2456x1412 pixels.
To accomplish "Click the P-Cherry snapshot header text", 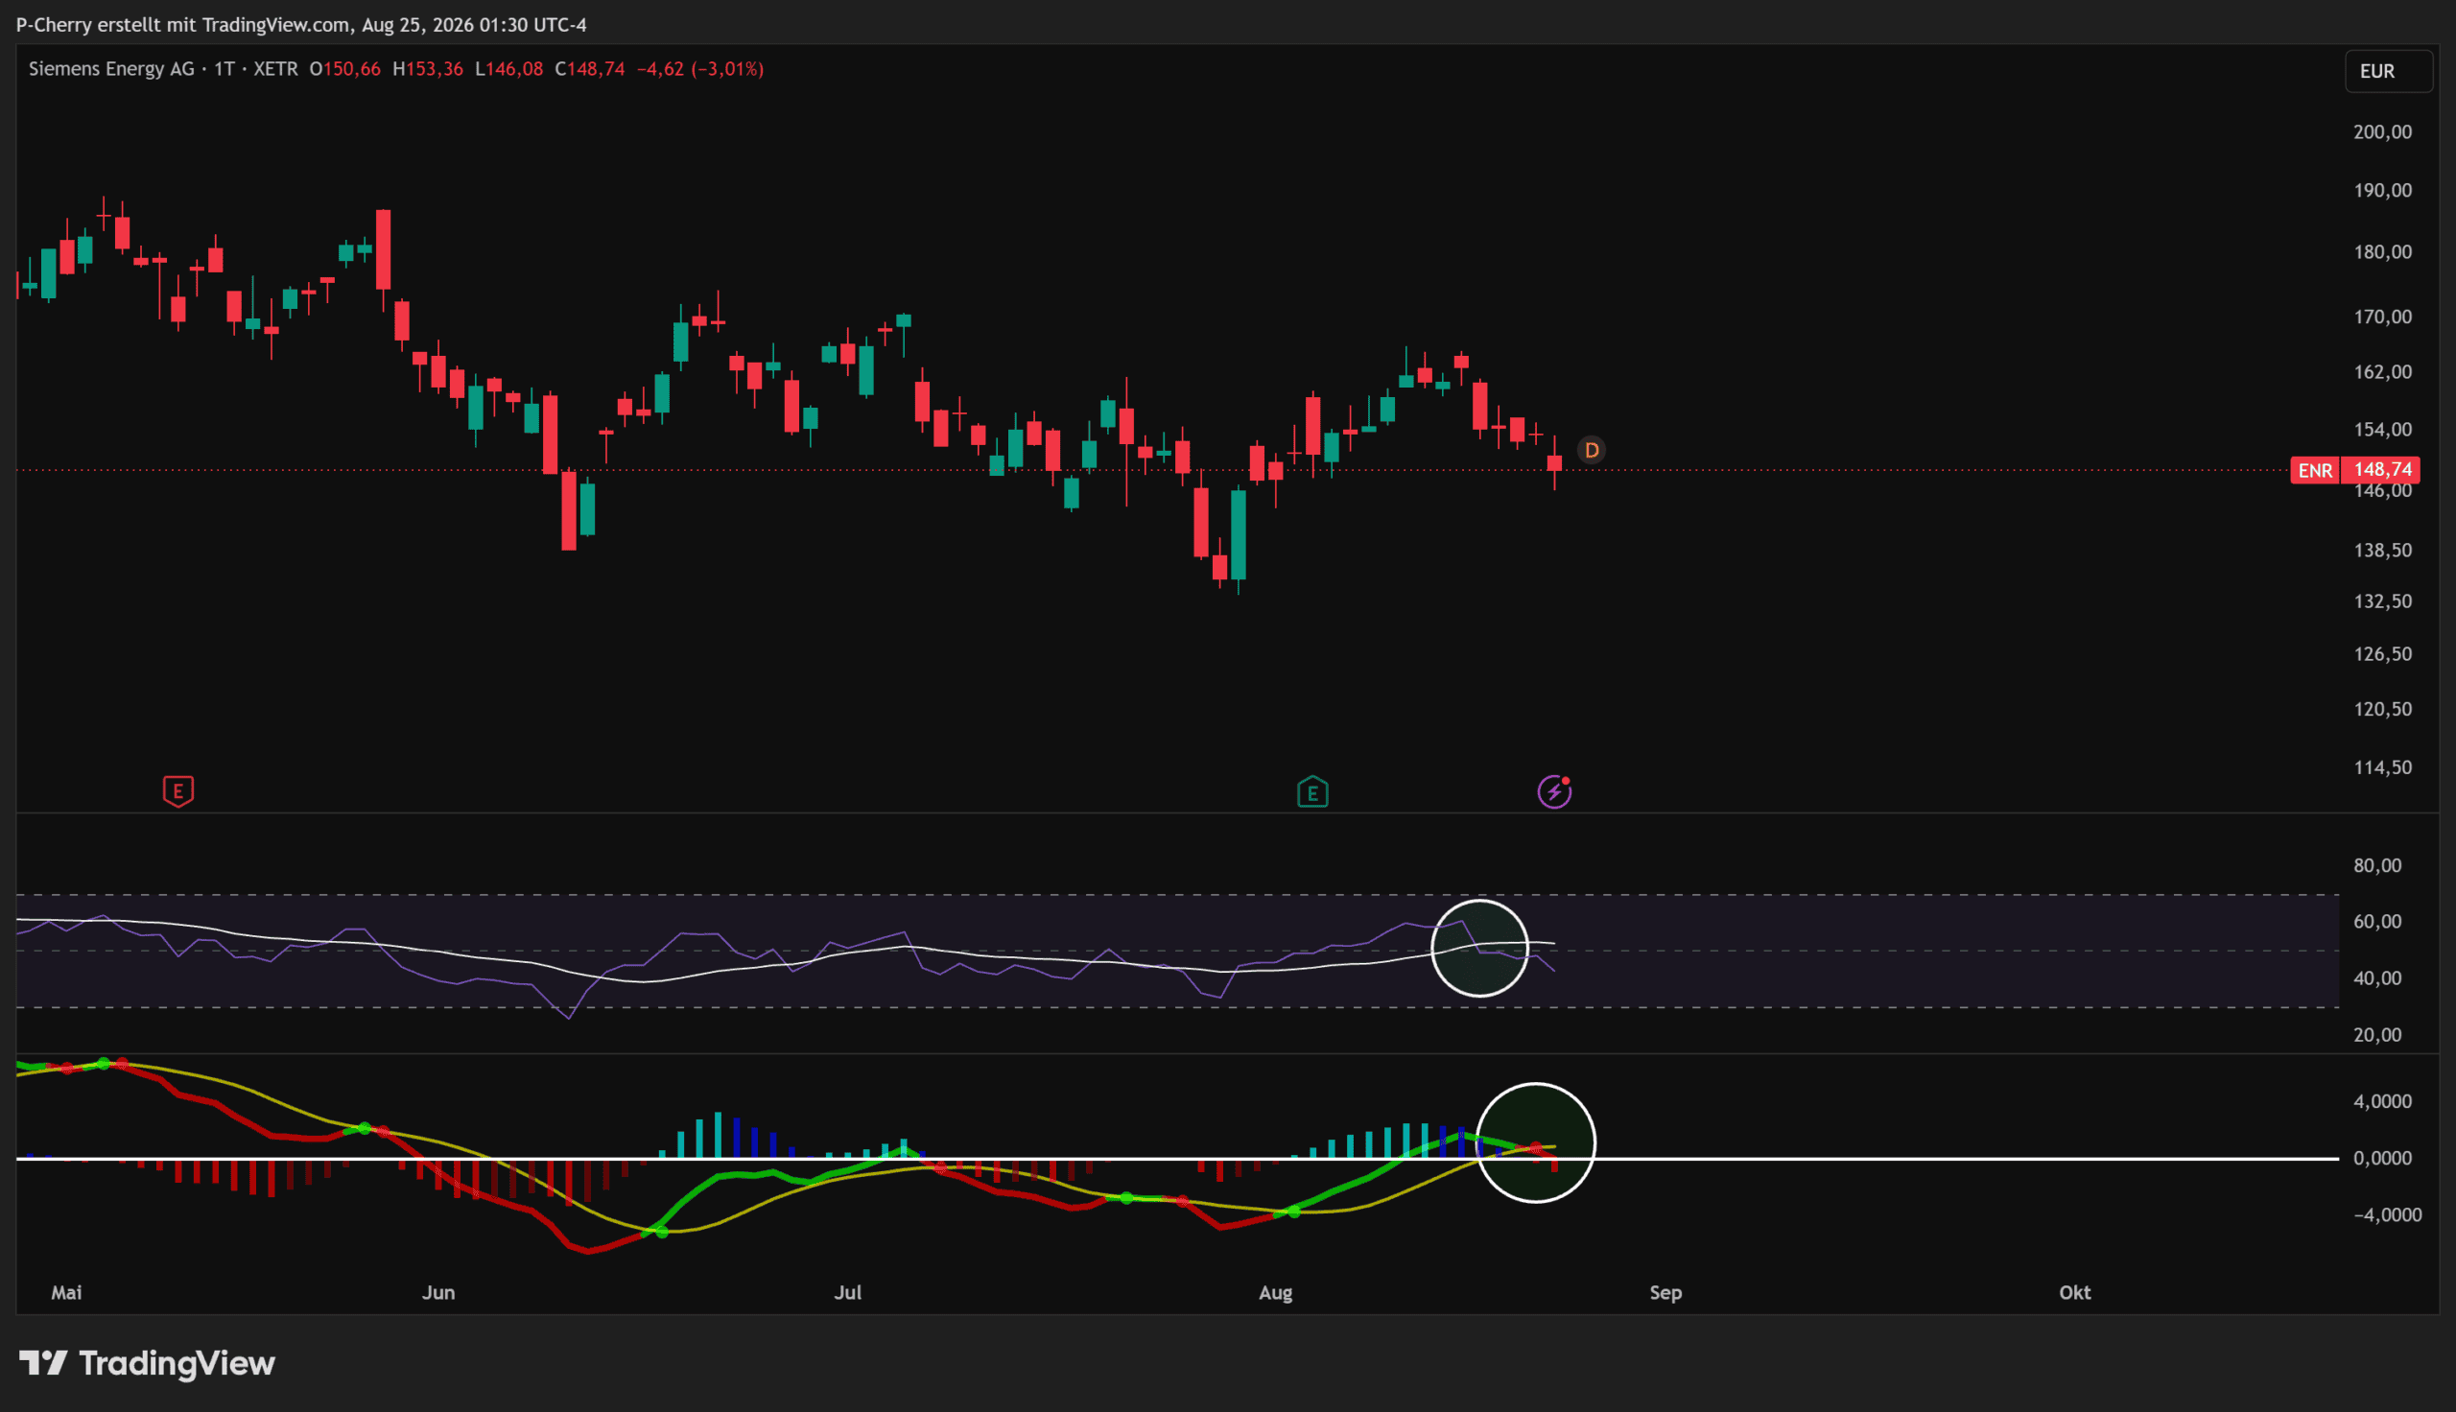I will [301, 25].
